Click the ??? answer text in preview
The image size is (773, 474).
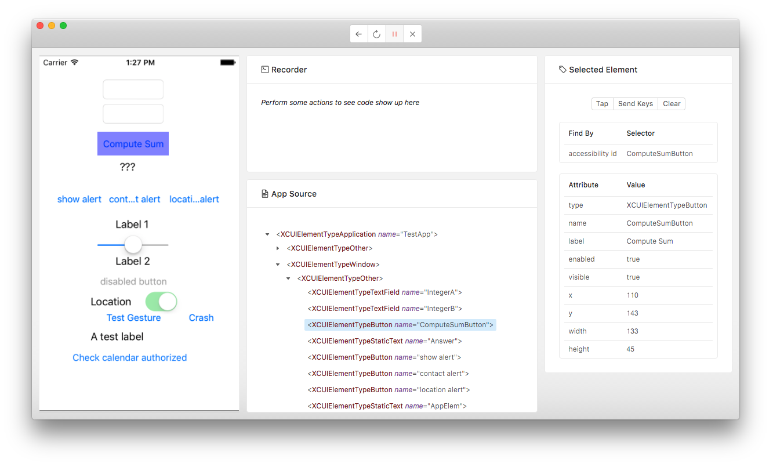(128, 167)
